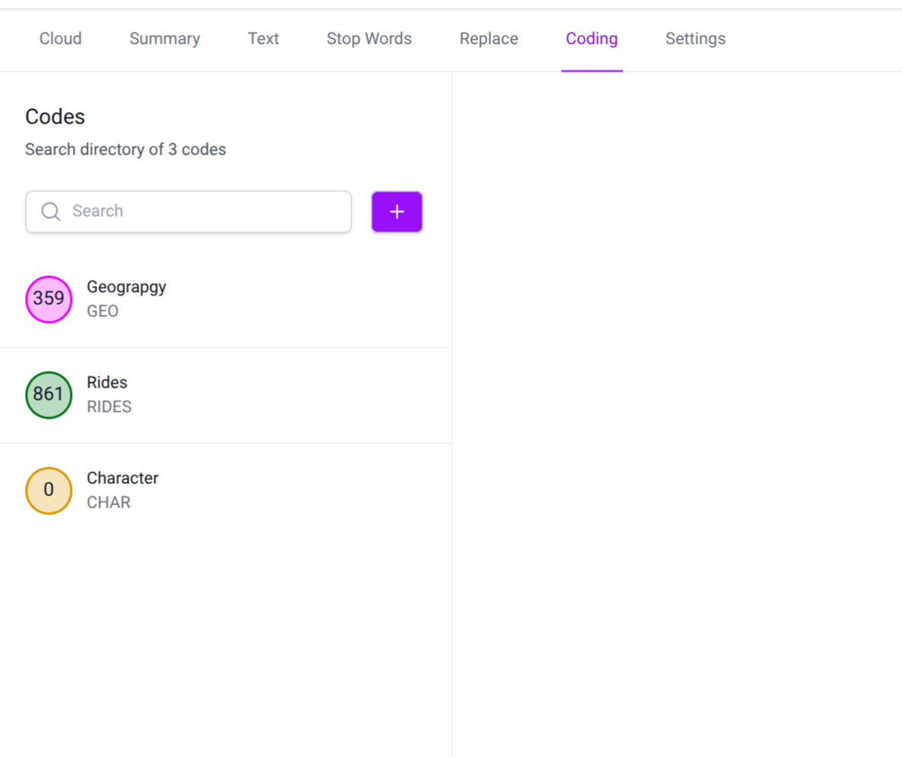902x757 pixels.
Task: Click the magnifier icon in the search box
Action: [x=51, y=212]
